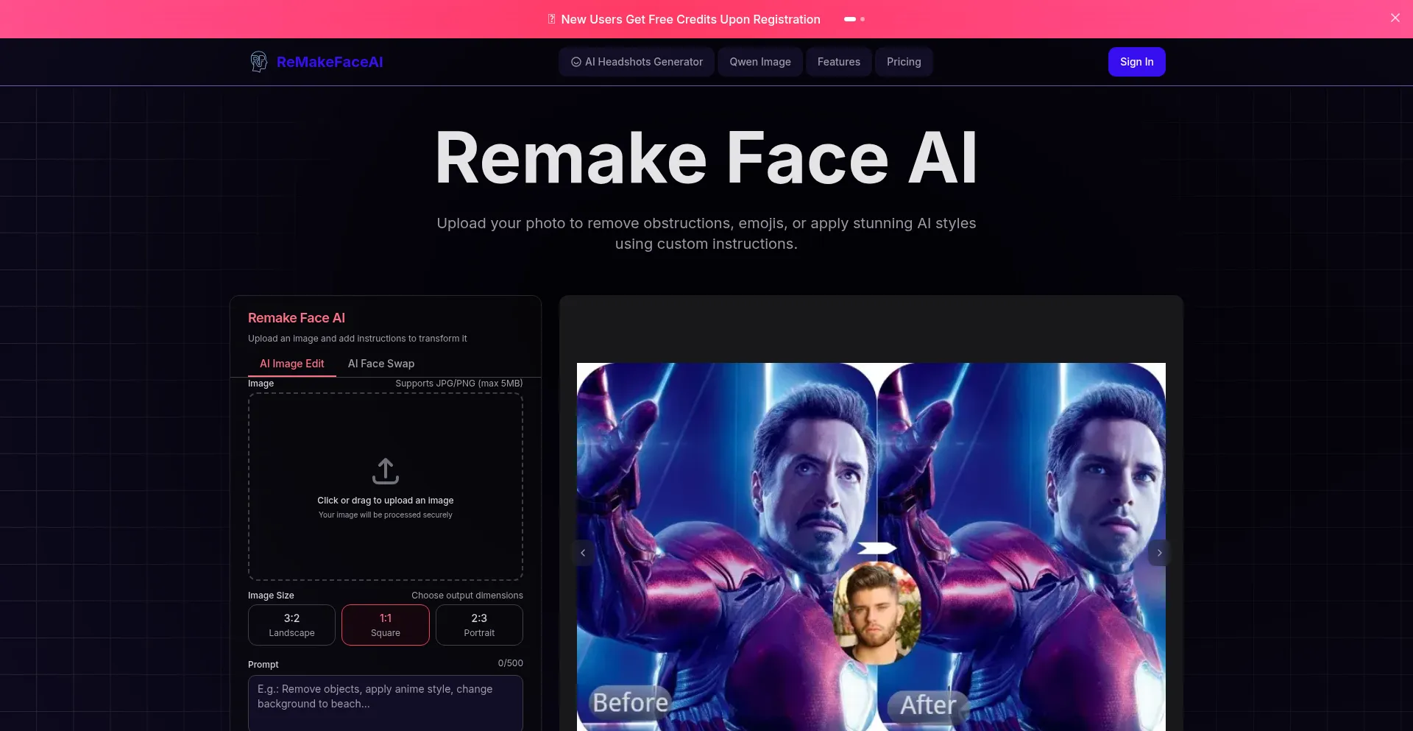Go to previous carousel image
This screenshot has height=731, width=1413.
tap(583, 553)
